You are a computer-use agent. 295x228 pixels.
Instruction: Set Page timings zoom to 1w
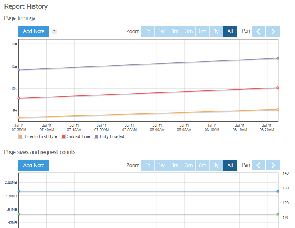(x=162, y=31)
